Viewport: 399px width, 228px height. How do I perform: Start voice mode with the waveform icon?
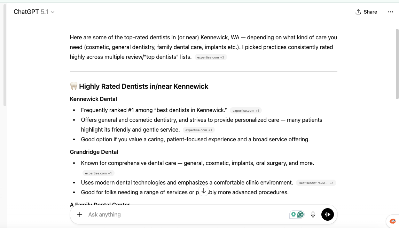click(x=327, y=214)
